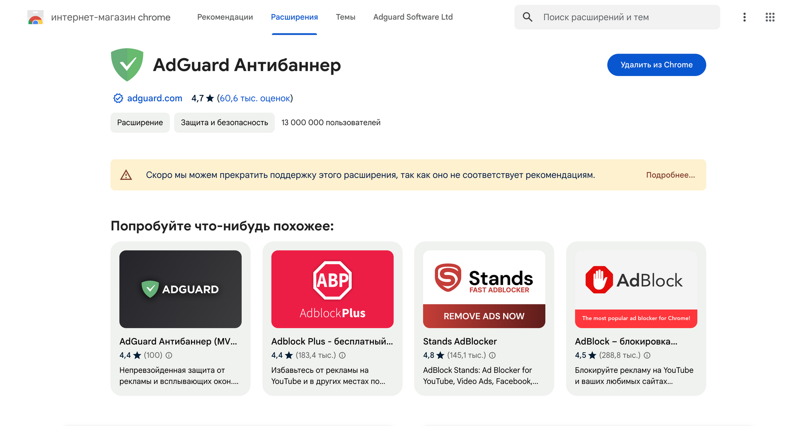The height and width of the screenshot is (426, 788).
Task: Click info icon beside Adblock Plus rating
Action: (x=342, y=355)
